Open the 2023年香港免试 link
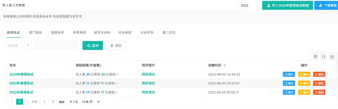This screenshot has width=338, height=109. (x=21, y=83)
